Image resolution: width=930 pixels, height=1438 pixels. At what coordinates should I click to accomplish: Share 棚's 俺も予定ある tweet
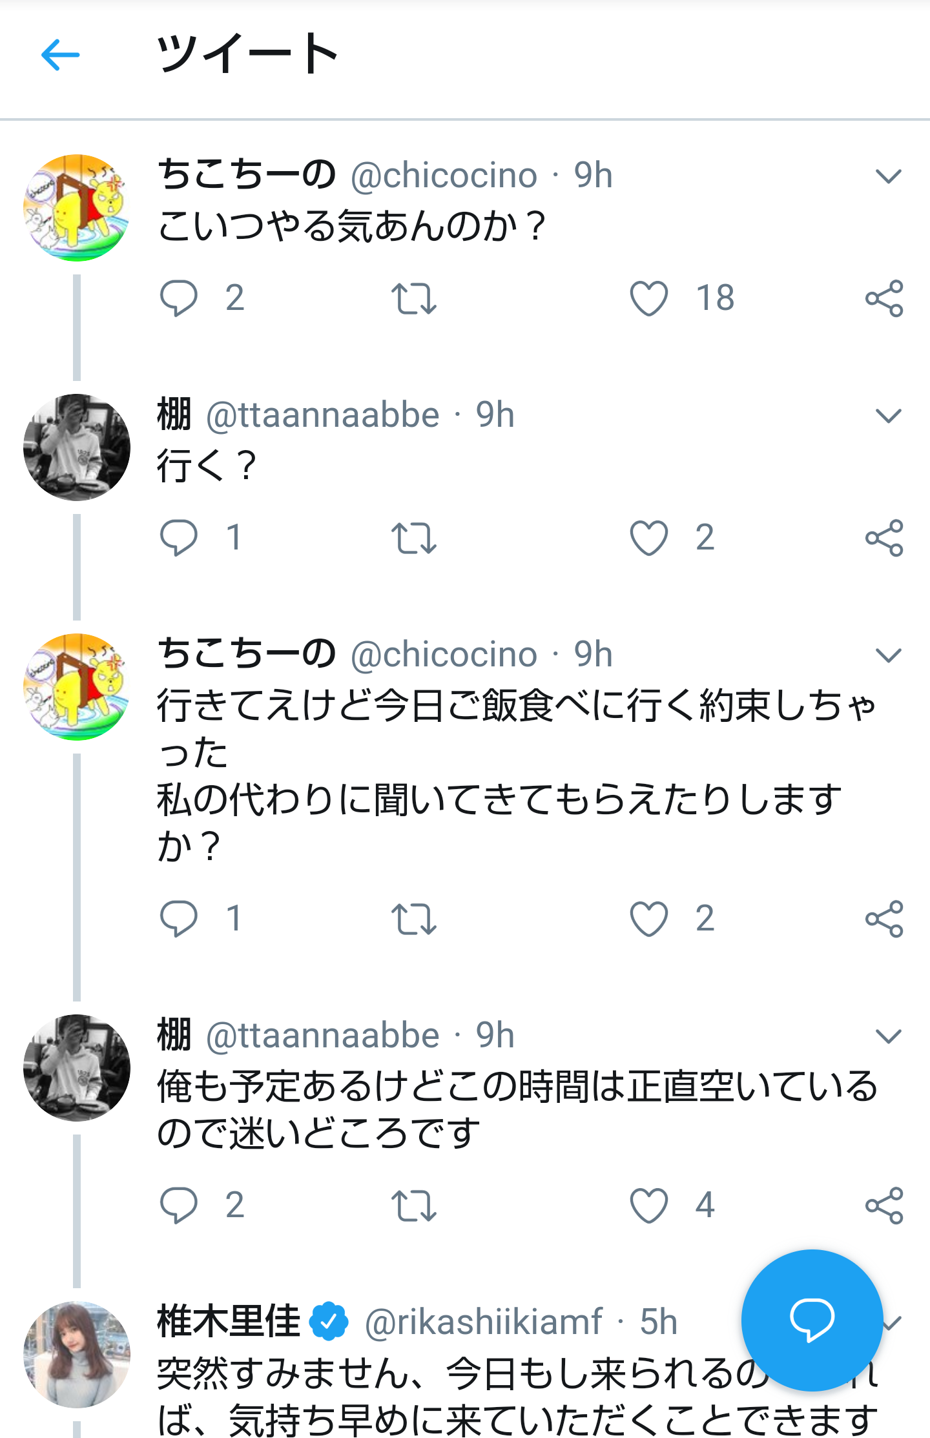pyautogui.click(x=884, y=1206)
